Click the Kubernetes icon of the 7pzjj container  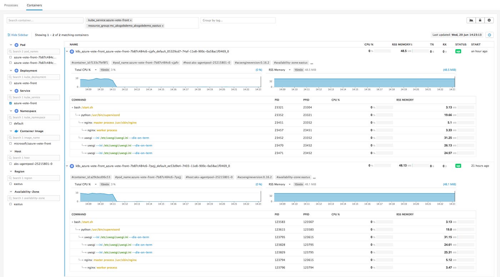pos(72,166)
